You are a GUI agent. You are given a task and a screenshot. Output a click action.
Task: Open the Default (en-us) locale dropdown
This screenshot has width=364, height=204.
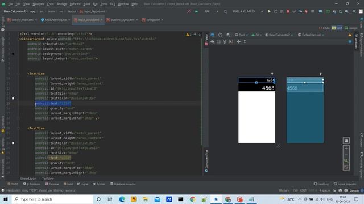pyautogui.click(x=311, y=35)
